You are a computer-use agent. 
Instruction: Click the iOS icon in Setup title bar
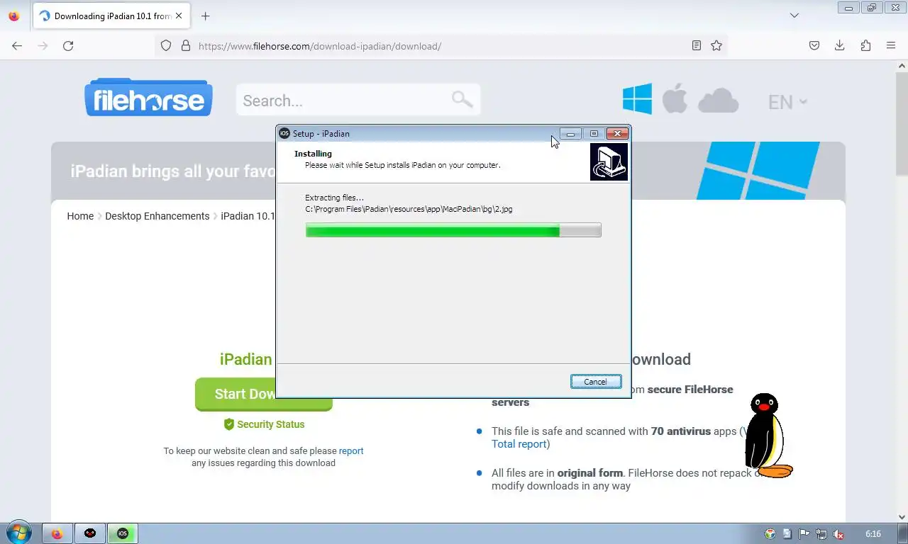(x=284, y=133)
